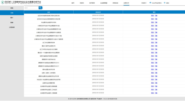The height and width of the screenshot is (101, 185).
Task: Click the 操作 column header
Action: 154,12
